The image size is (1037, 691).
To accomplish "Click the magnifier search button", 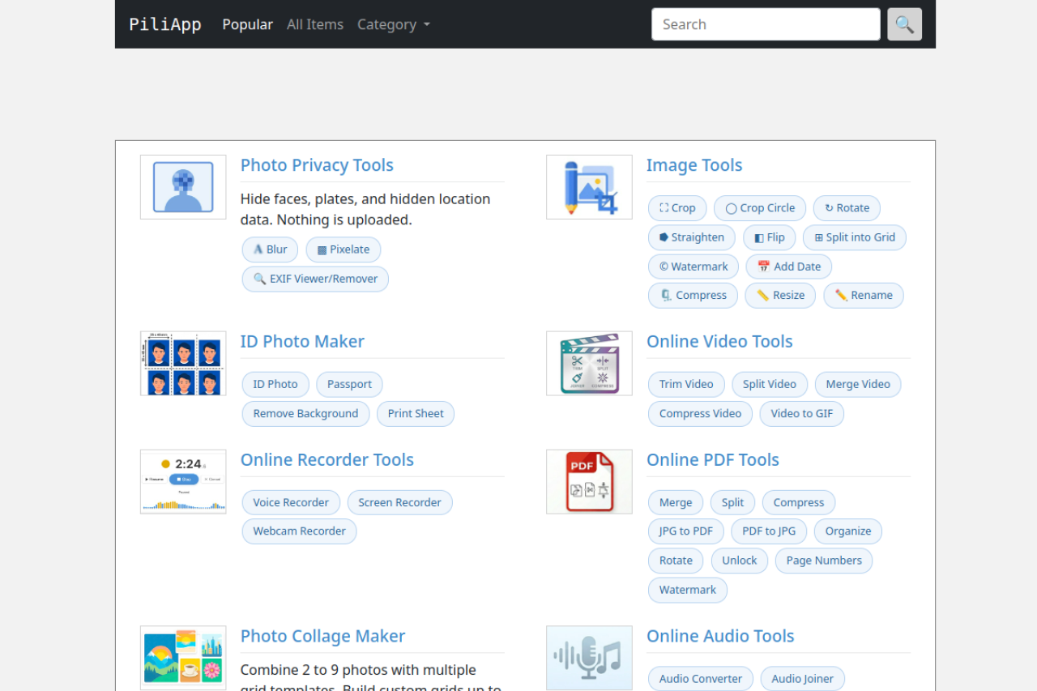I will pos(904,24).
